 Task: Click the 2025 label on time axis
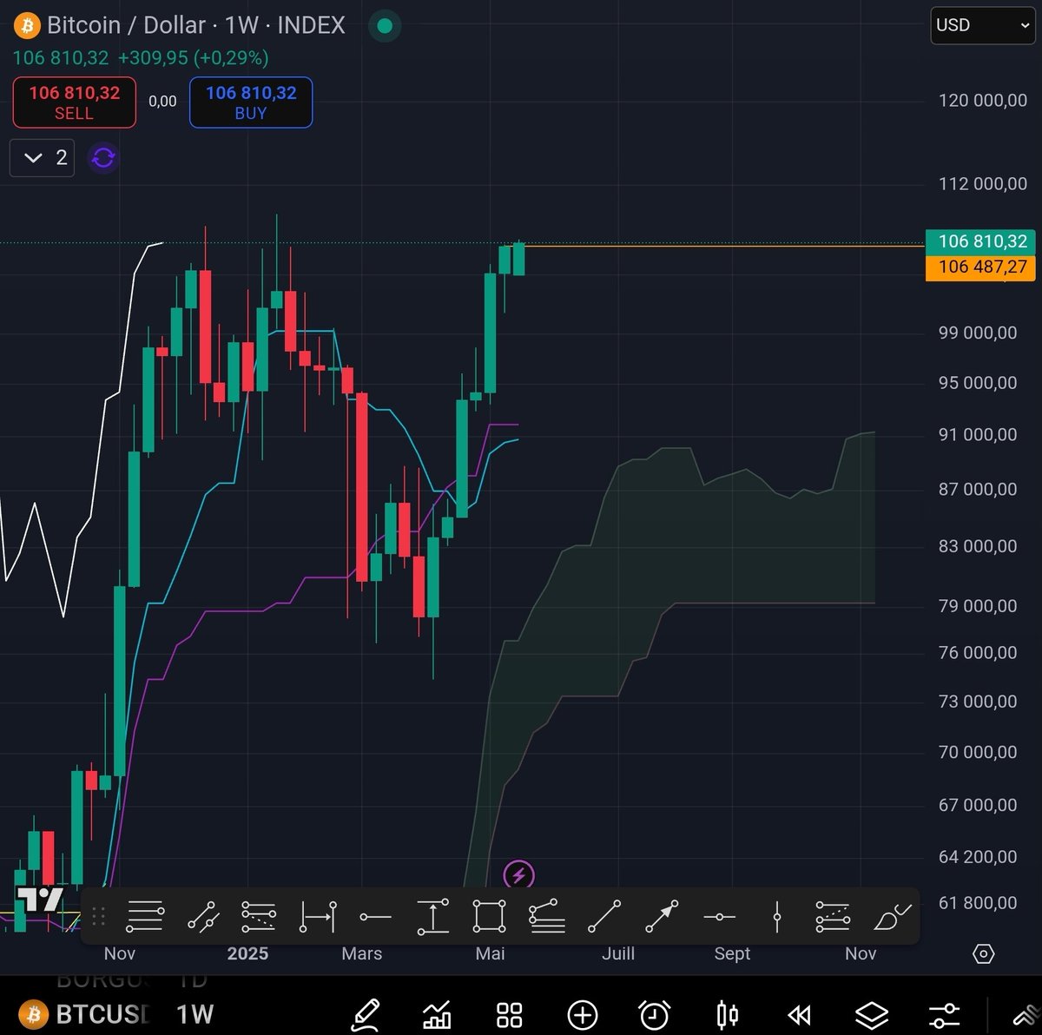click(247, 954)
